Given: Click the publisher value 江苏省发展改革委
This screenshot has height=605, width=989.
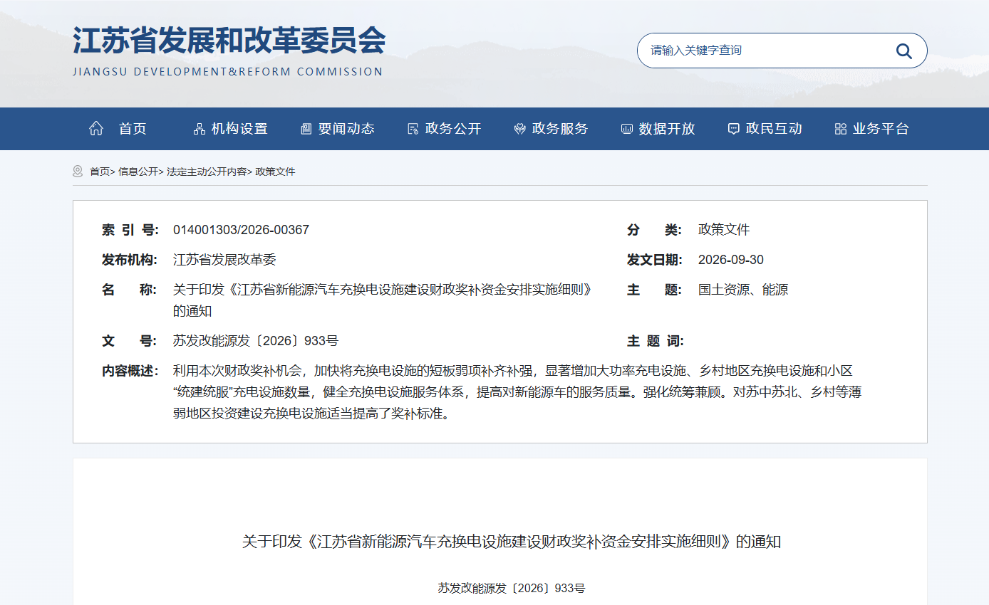Looking at the screenshot, I should coord(224,260).
